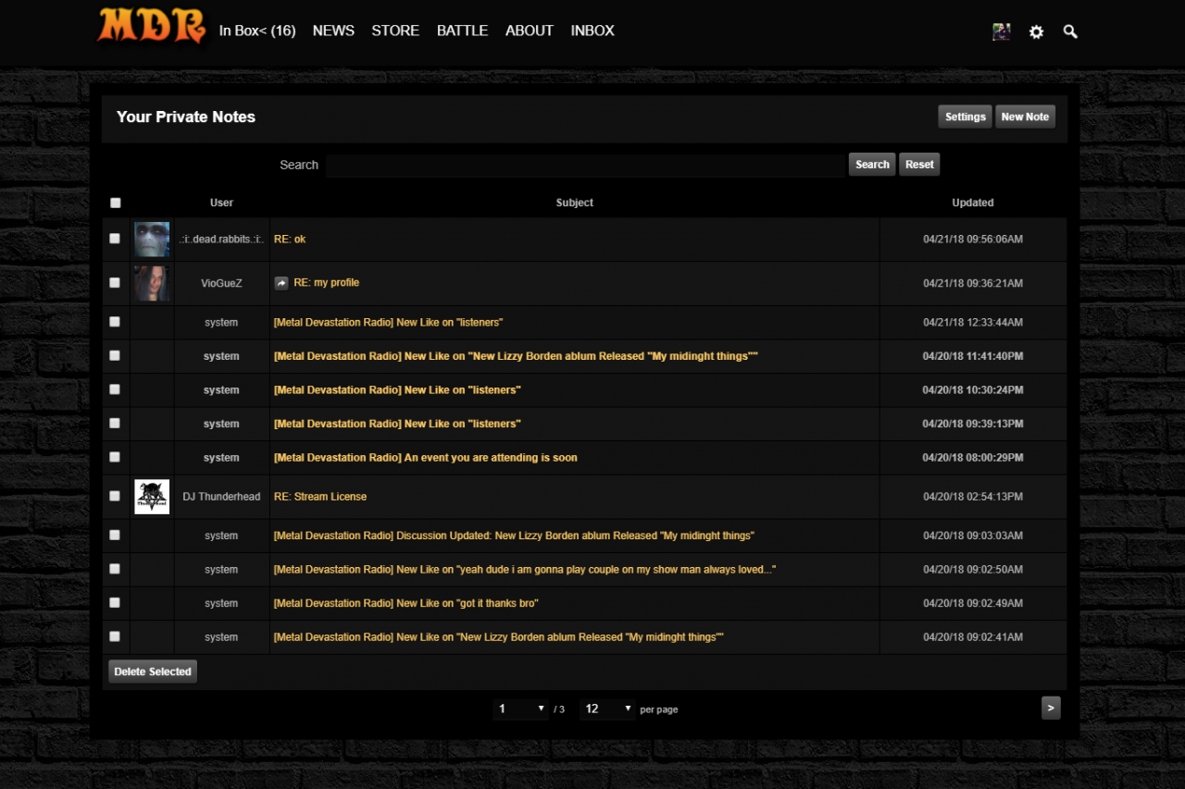Screen dimensions: 1185x789
Task: Open the page number dropdown
Action: coord(522,709)
